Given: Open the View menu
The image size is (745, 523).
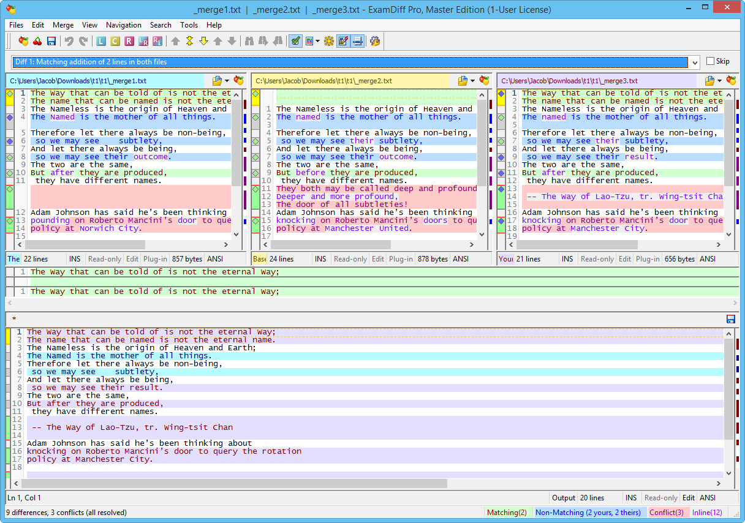Looking at the screenshot, I should coord(90,25).
